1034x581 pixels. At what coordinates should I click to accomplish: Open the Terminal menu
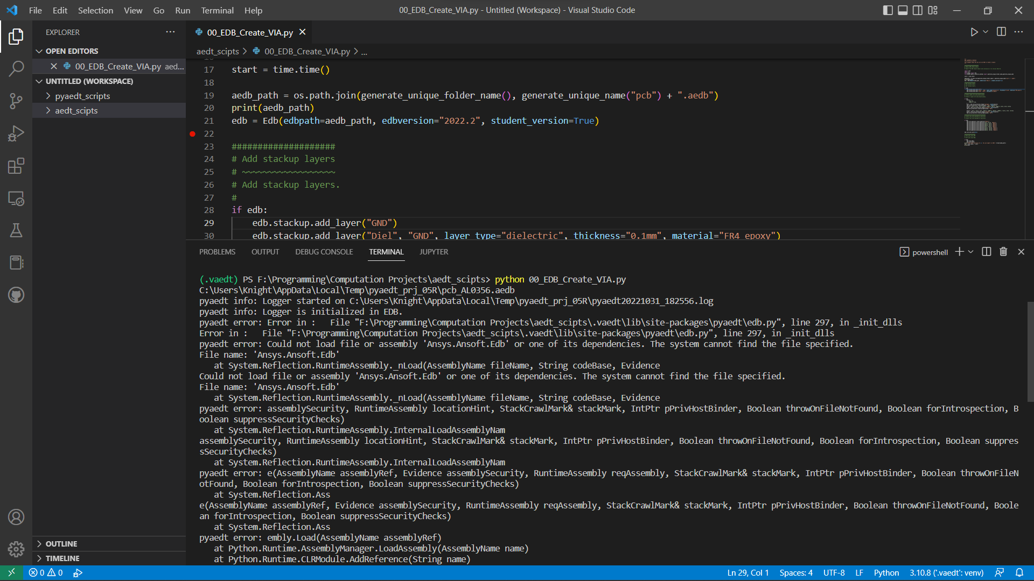coord(217,10)
